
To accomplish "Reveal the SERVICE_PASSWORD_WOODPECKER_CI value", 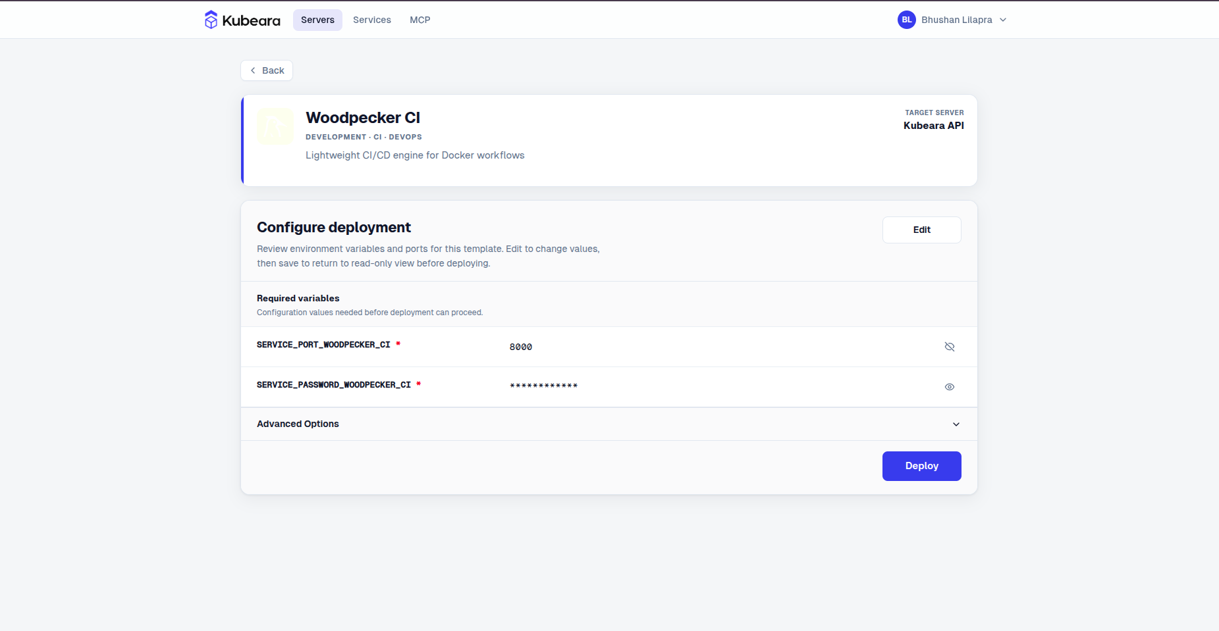I will tap(950, 387).
